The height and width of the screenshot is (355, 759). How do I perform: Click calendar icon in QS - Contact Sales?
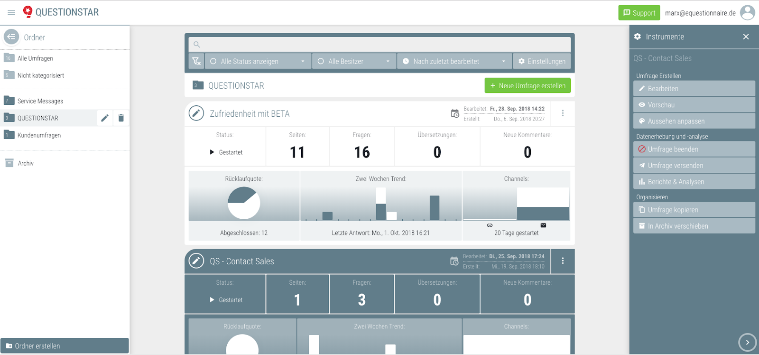[x=454, y=261]
